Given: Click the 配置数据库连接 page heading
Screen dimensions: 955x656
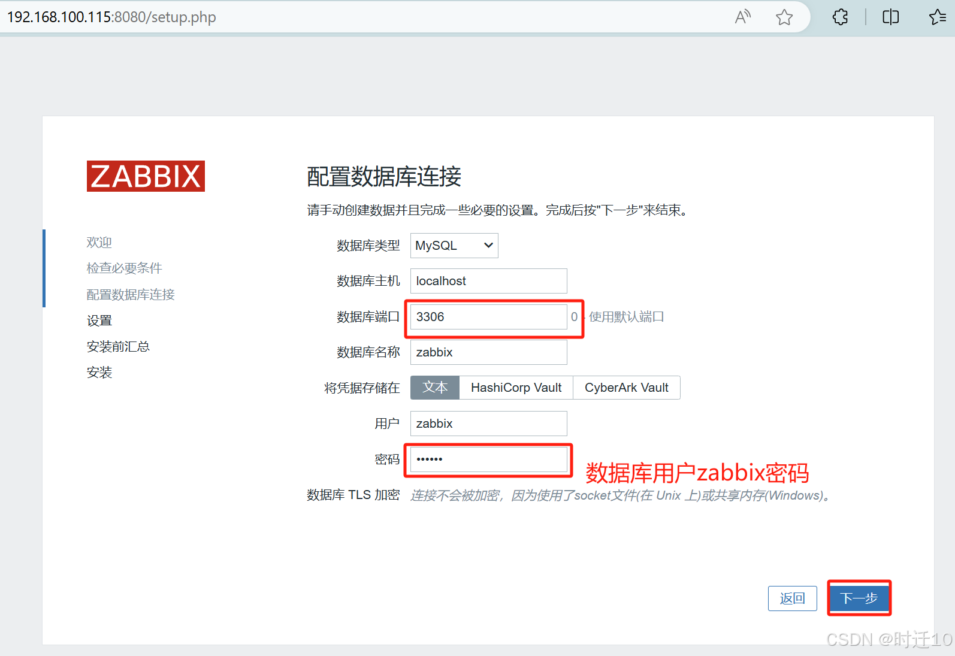Looking at the screenshot, I should [384, 177].
